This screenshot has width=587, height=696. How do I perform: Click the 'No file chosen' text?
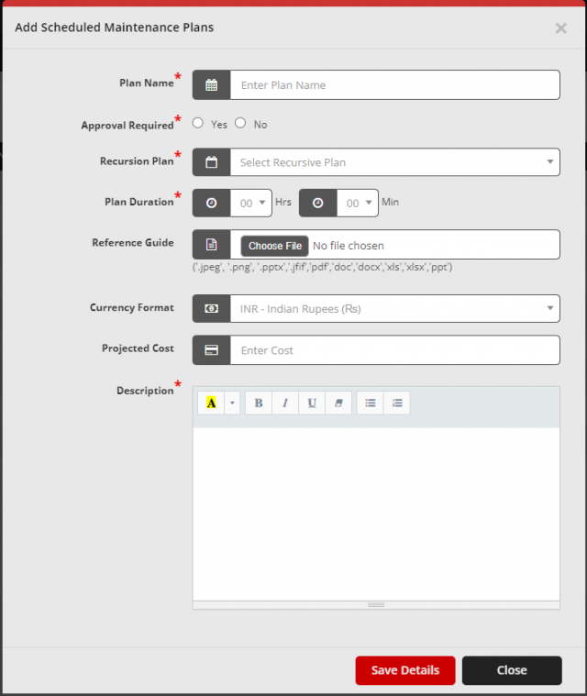[x=349, y=246]
